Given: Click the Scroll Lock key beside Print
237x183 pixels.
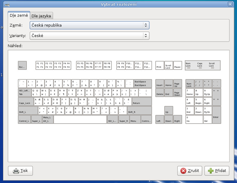Looking at the screenshot, I should coord(169,65).
